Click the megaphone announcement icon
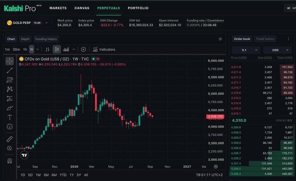 tap(289, 8)
